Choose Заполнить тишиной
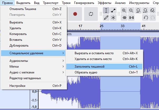Screen dimensions: 159x110 (104, 67)
